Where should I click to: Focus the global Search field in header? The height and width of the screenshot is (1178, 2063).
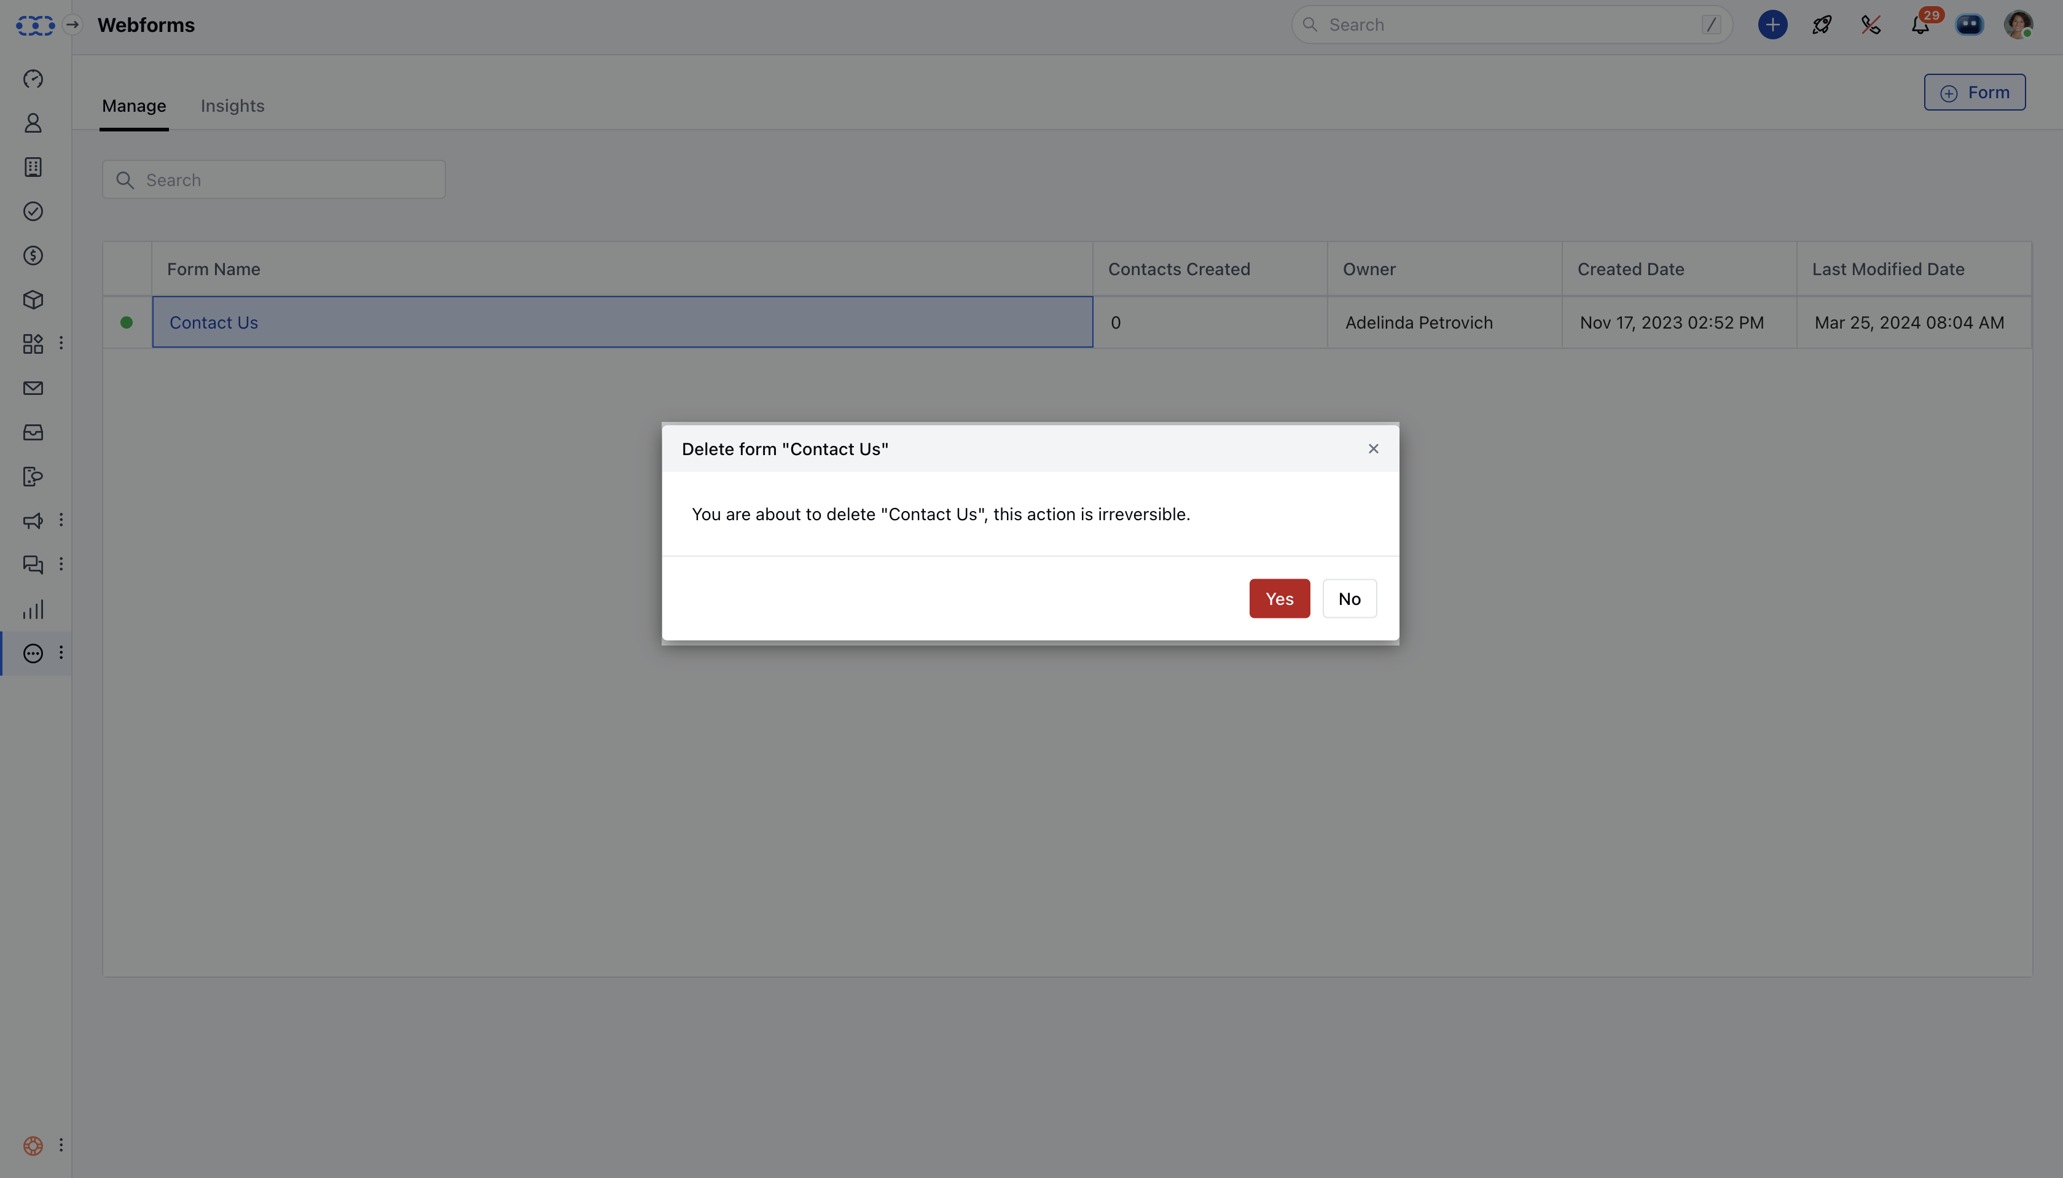pyautogui.click(x=1511, y=25)
